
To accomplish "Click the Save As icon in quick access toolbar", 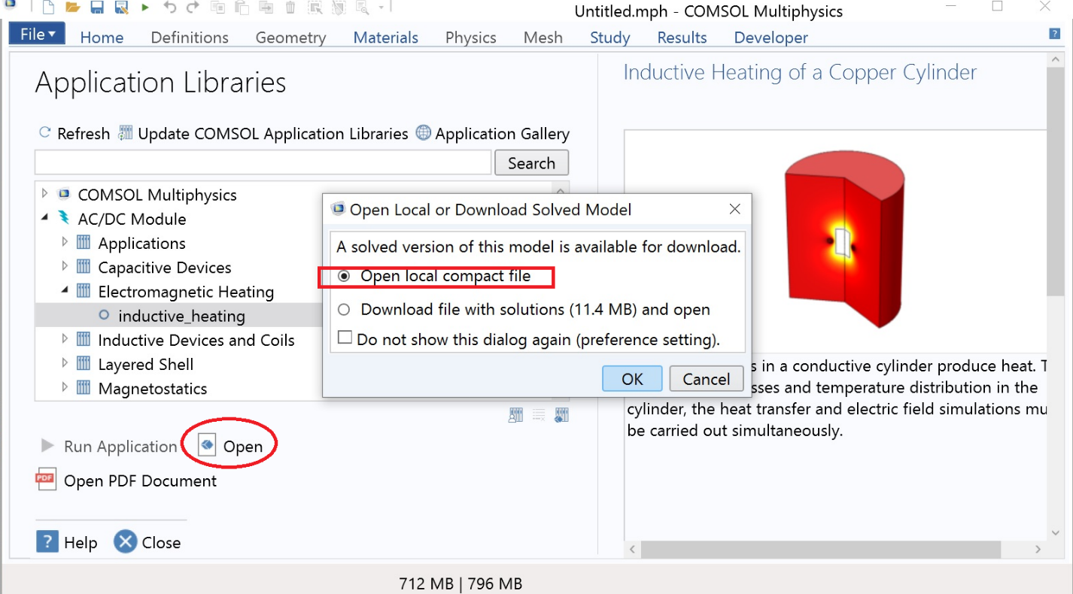I will pyautogui.click(x=120, y=8).
